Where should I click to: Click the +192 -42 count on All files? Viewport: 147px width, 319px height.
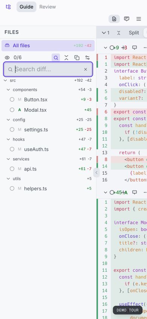[83, 46]
